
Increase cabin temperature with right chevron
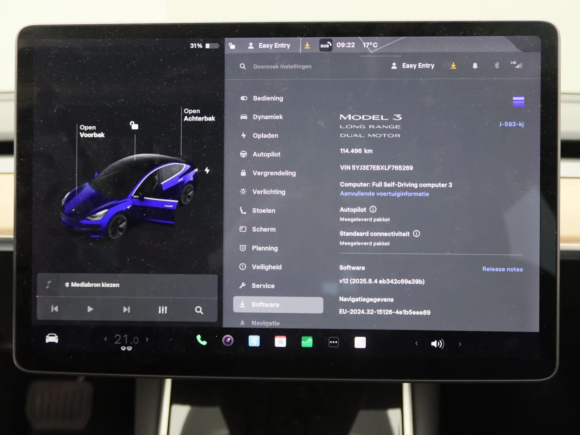pos(147,340)
